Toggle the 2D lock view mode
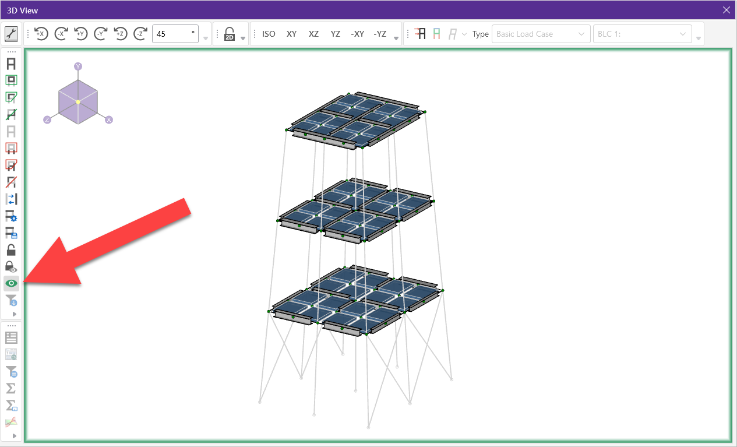The image size is (737, 447). 230,34
